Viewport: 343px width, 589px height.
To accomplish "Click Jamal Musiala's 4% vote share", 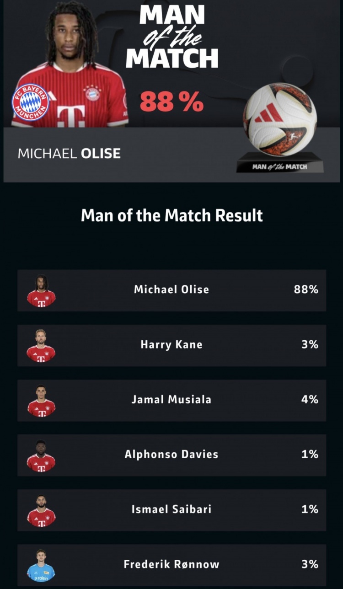I will (310, 399).
